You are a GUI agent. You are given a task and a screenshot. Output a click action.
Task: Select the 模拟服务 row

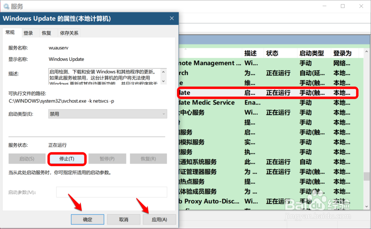271,142
